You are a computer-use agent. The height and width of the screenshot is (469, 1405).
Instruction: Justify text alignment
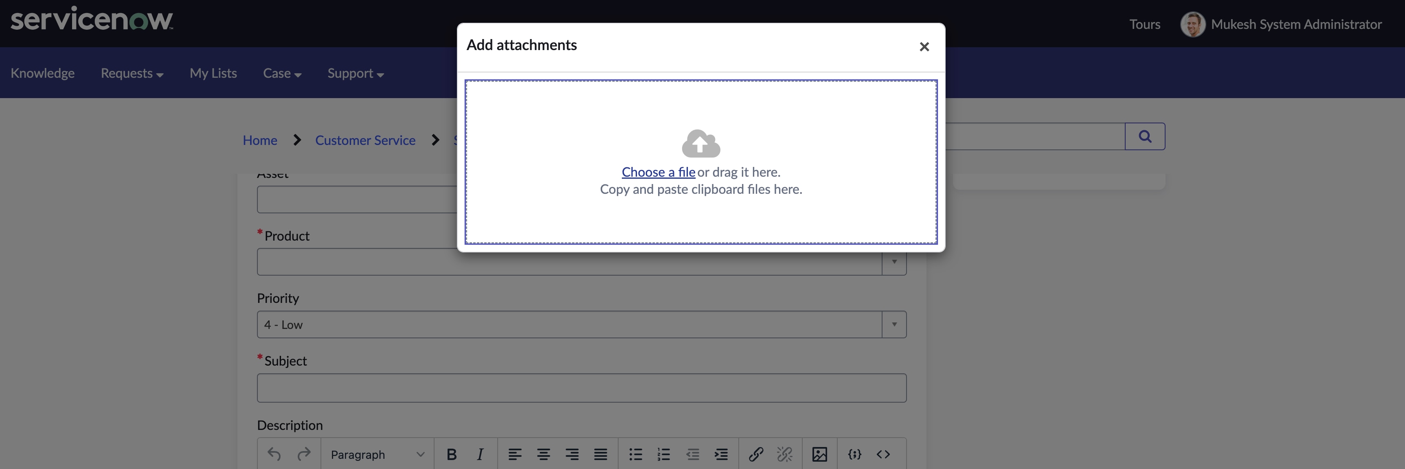point(601,454)
